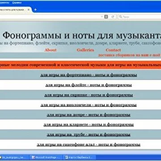
Task: Open the Справка menu
Action: coord(17,3)
